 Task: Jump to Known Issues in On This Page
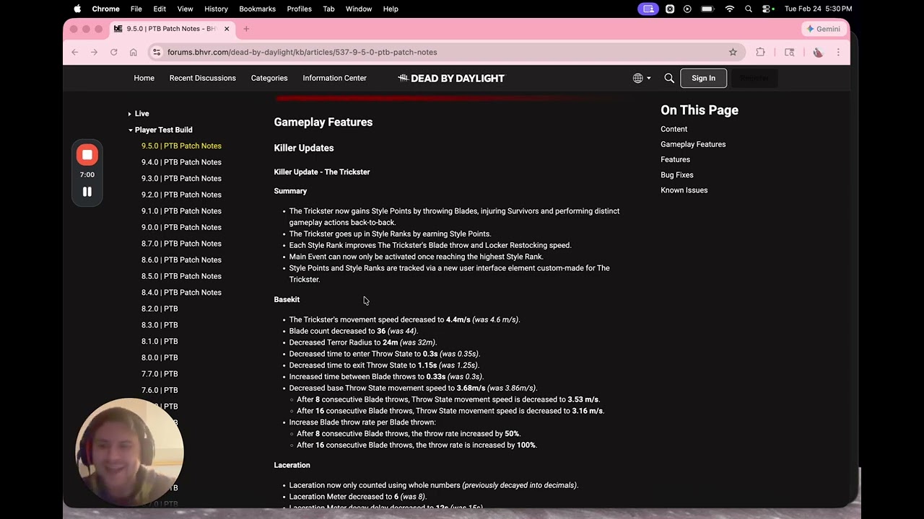(x=684, y=190)
